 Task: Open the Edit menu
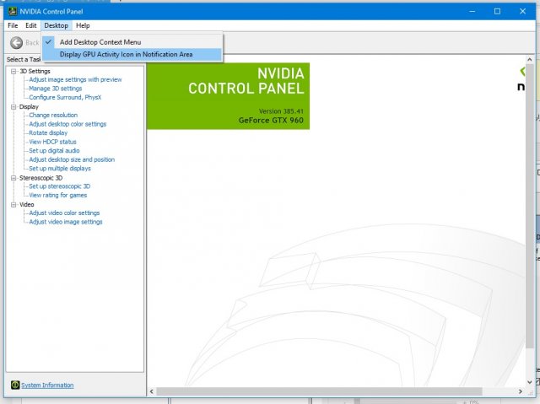[30, 26]
